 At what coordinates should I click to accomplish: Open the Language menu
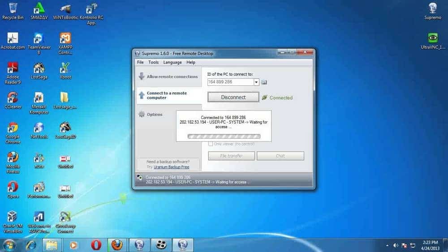coord(172,62)
